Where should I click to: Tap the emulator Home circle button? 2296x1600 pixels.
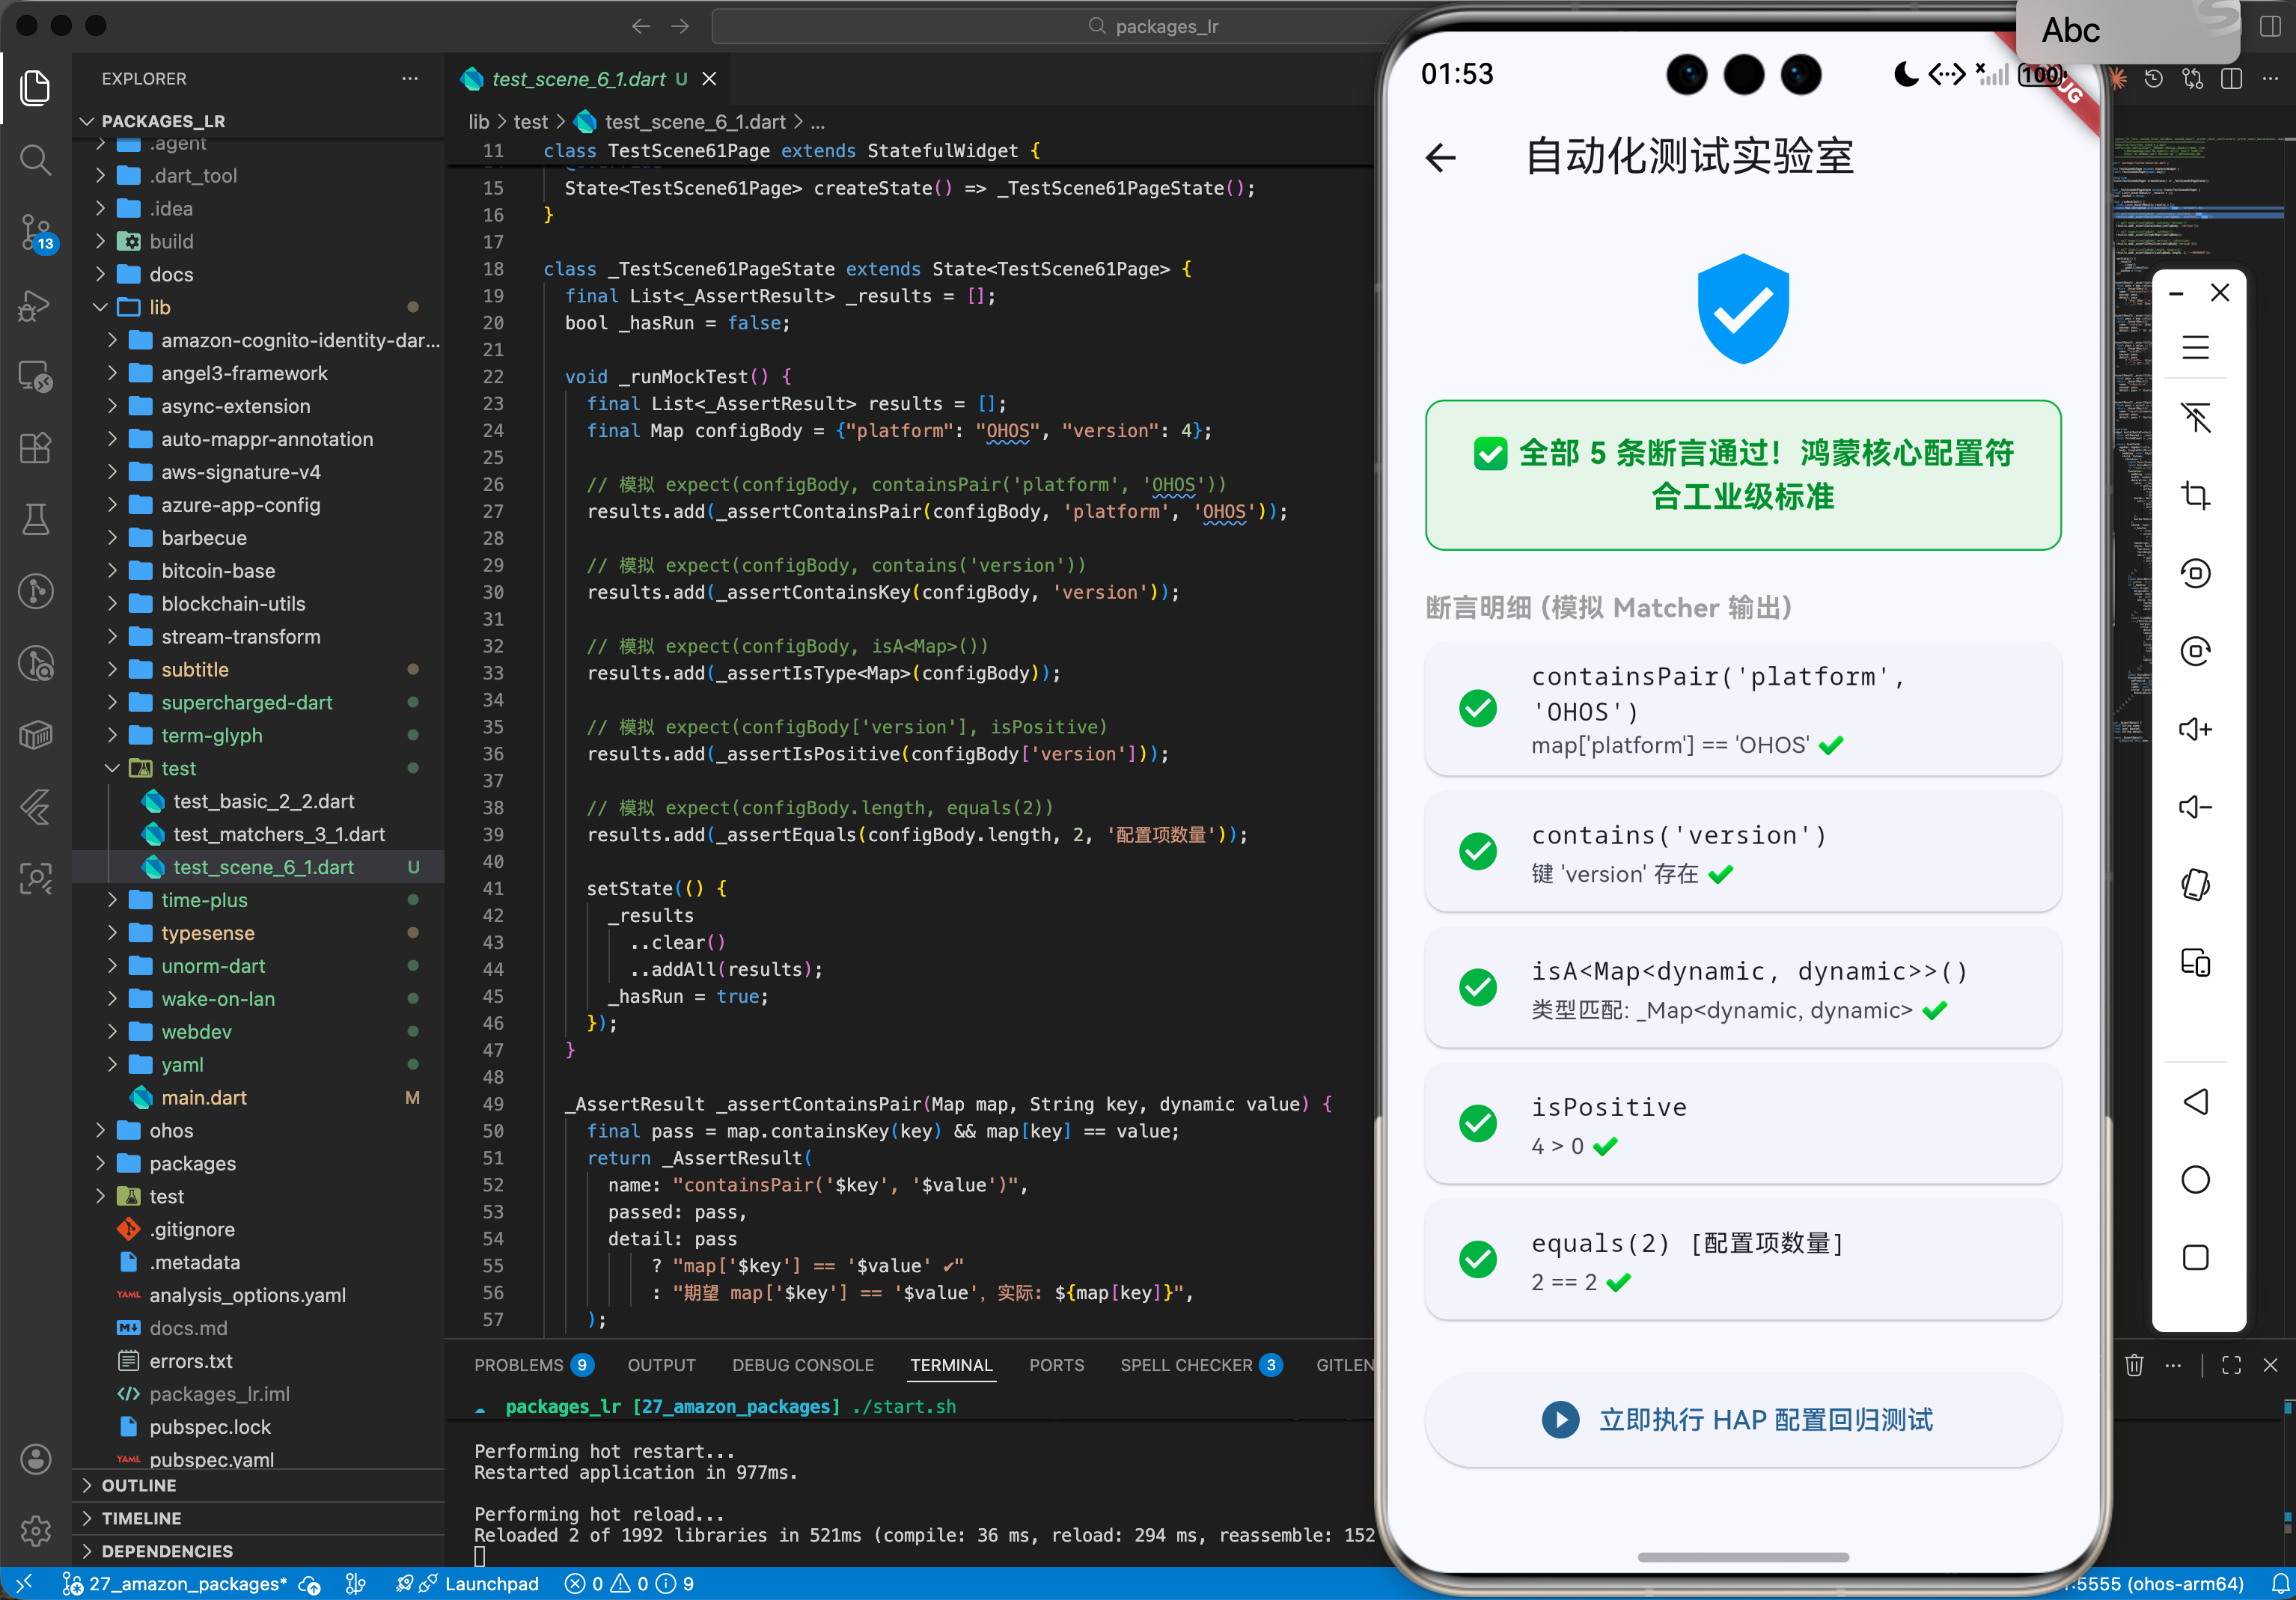(x=2197, y=1179)
